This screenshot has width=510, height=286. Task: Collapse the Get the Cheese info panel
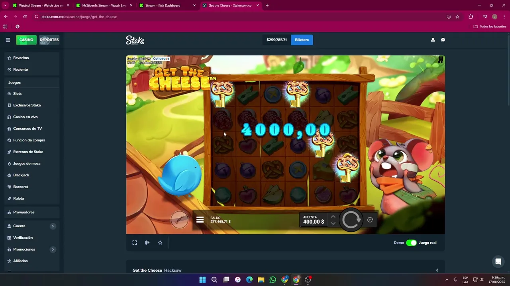point(437,270)
